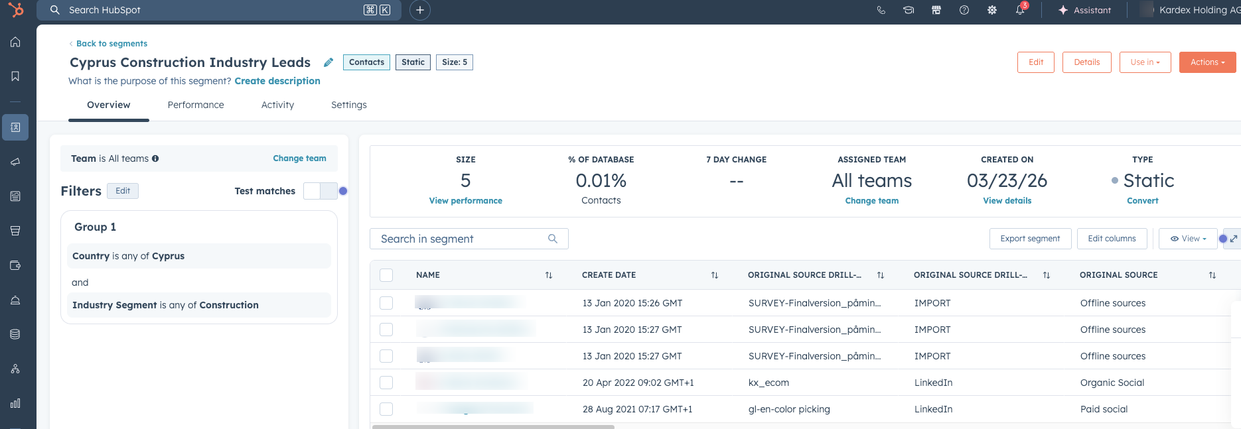Click the phone calling icon
The image size is (1241, 429).
(881, 10)
